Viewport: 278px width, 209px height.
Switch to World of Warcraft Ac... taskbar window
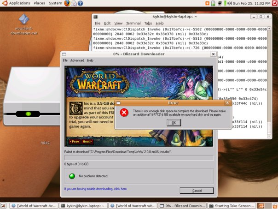tap(34, 206)
